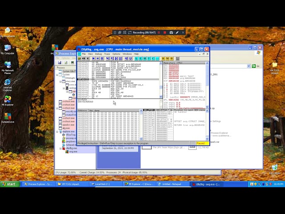Open the Help menu in OllyDbg

(136, 54)
